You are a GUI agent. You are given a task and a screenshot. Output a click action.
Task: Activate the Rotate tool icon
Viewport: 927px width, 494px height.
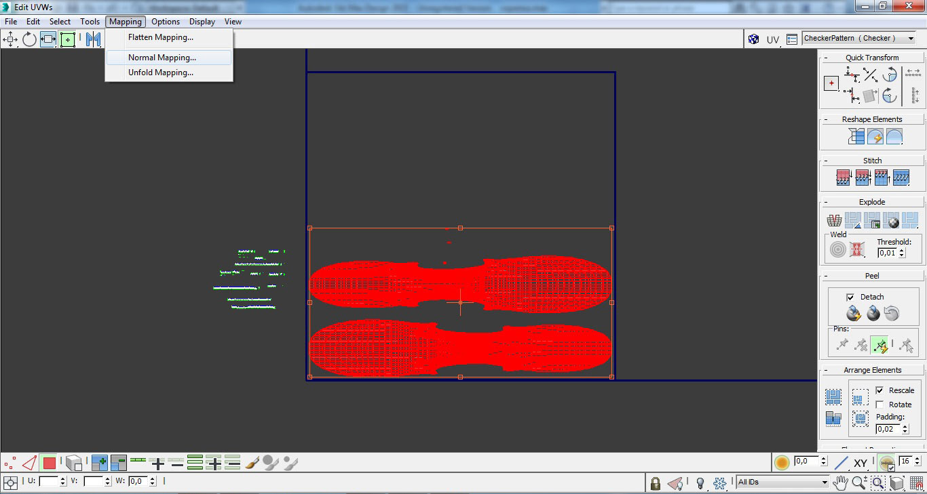pos(29,39)
